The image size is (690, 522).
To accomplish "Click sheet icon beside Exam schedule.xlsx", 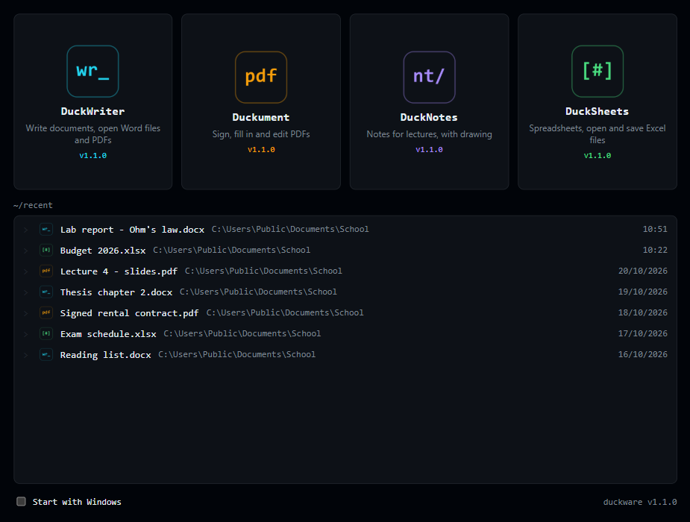I will [x=46, y=334].
